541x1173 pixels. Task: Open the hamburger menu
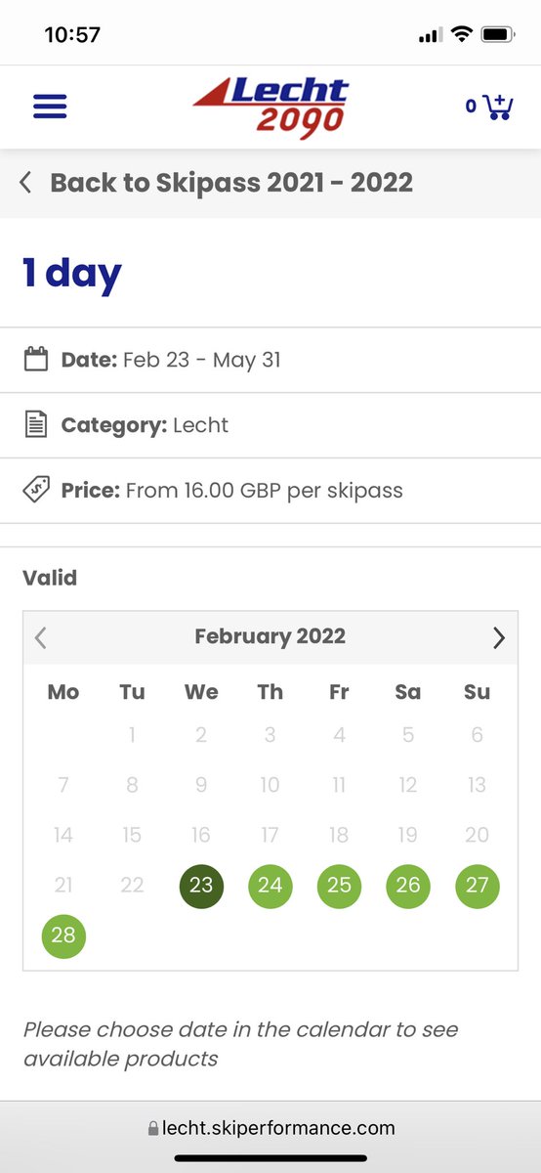pos(50,107)
